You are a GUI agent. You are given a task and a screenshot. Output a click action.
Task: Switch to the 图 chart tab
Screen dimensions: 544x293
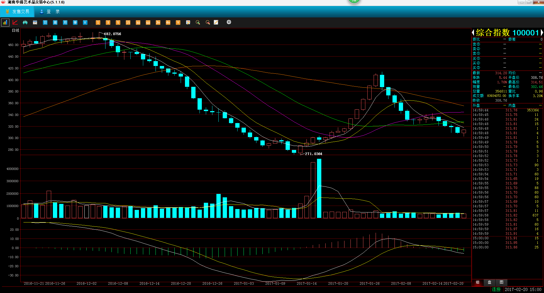pos(501,282)
